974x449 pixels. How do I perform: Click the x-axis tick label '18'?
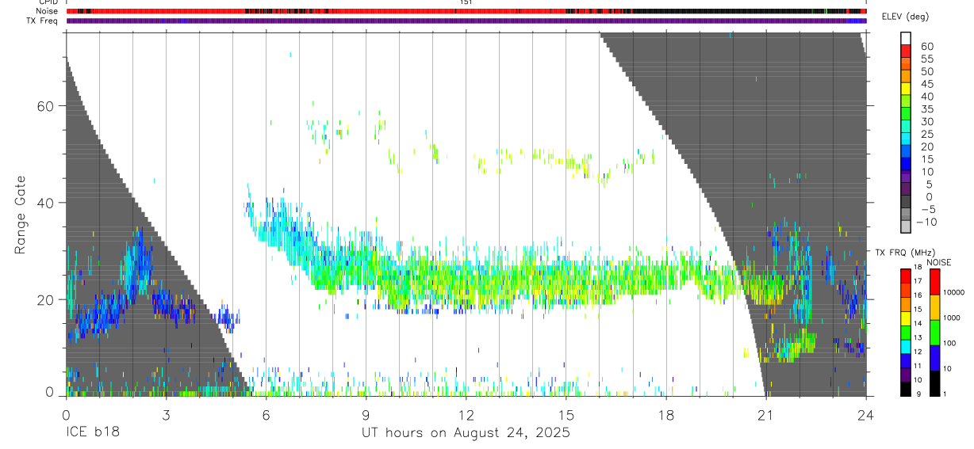point(665,415)
